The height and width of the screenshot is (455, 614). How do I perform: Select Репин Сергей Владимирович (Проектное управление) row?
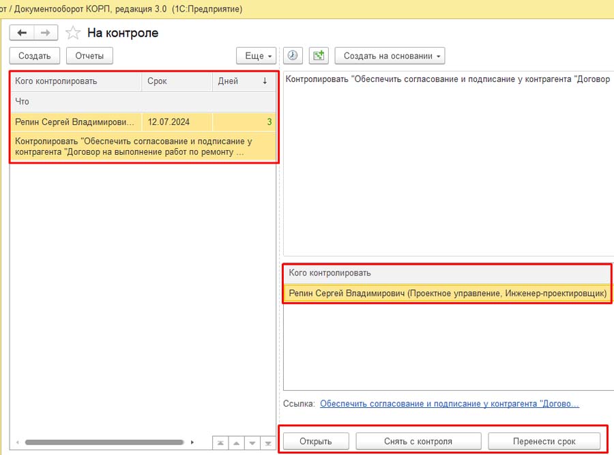click(447, 293)
